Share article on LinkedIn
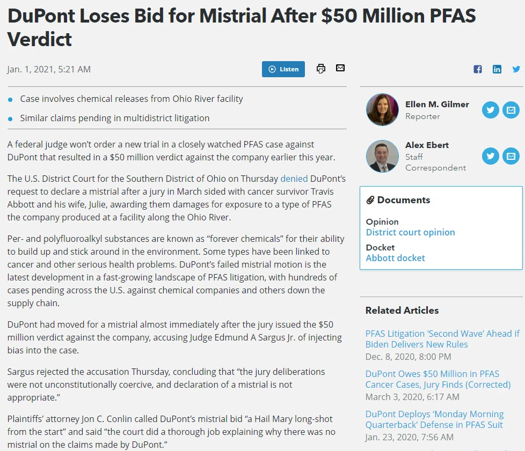 tap(497, 69)
